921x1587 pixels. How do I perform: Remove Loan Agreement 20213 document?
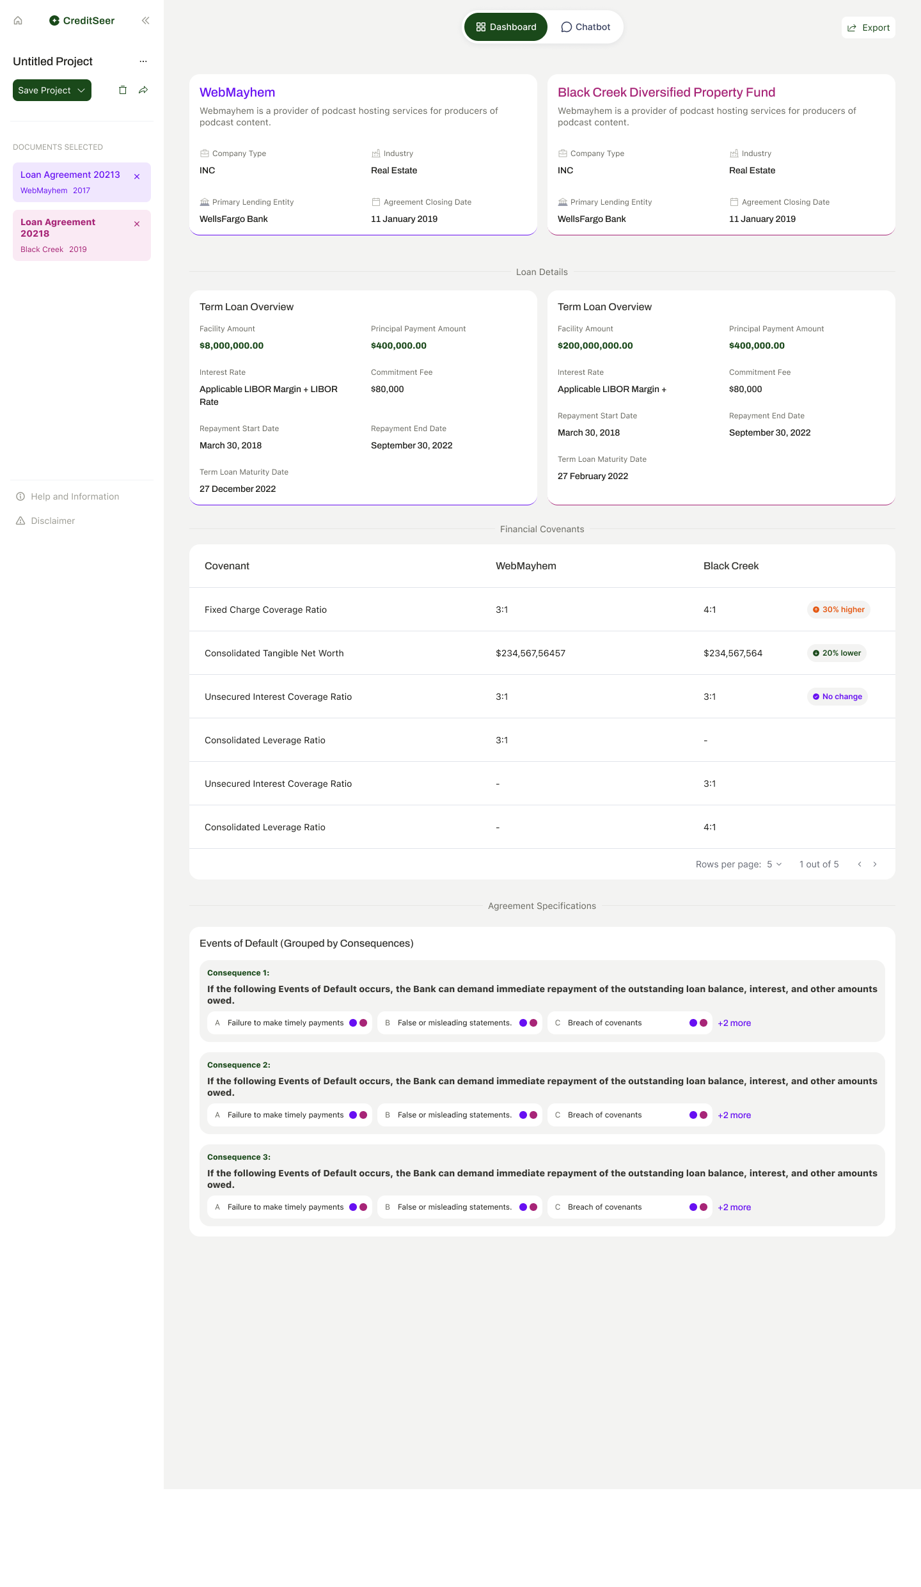137,177
